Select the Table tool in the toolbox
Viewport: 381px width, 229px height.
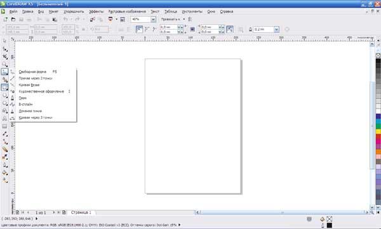[x=4, y=126]
